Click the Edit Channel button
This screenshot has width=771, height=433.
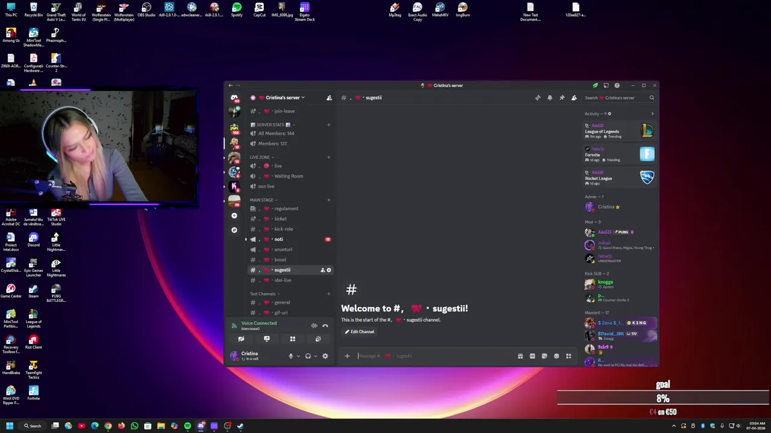pos(360,332)
